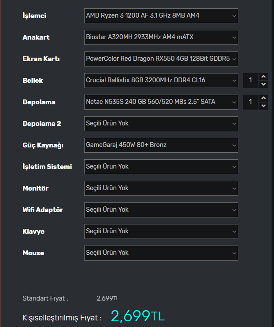
Task: Decrease Bellek quantity with down arrow
Action: [x=263, y=84]
